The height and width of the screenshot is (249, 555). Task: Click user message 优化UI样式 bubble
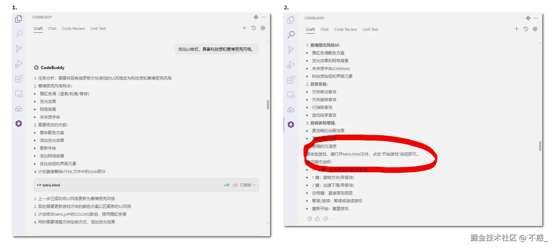tap(216, 49)
